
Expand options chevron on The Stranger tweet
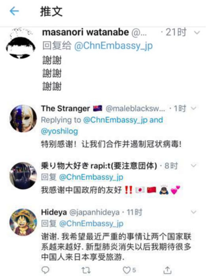click(194, 108)
